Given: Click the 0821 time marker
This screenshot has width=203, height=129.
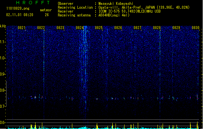Looking at the screenshot, I should [22, 28].
